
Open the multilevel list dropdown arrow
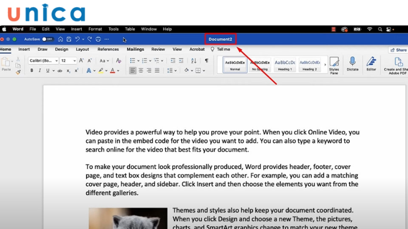point(162,61)
